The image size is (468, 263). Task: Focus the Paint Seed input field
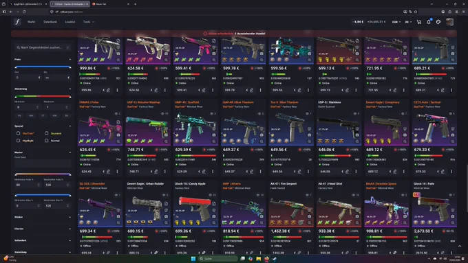[x=43, y=163]
